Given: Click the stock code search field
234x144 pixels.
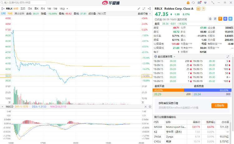Looking at the screenshot, I should [x=23, y=2].
